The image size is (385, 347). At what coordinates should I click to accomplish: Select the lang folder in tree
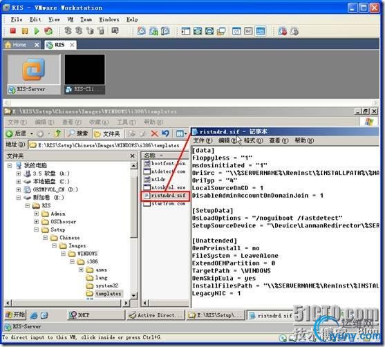click(102, 278)
